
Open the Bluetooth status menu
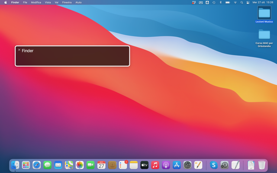pyautogui.click(x=220, y=3)
